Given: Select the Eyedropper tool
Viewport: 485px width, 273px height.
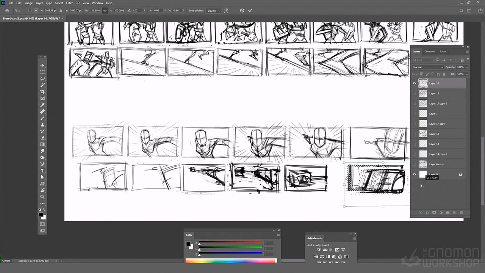Looking at the screenshot, I should (x=42, y=105).
